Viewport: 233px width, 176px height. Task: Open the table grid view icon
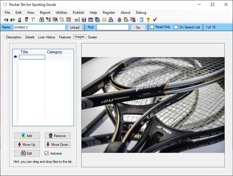[91, 20]
